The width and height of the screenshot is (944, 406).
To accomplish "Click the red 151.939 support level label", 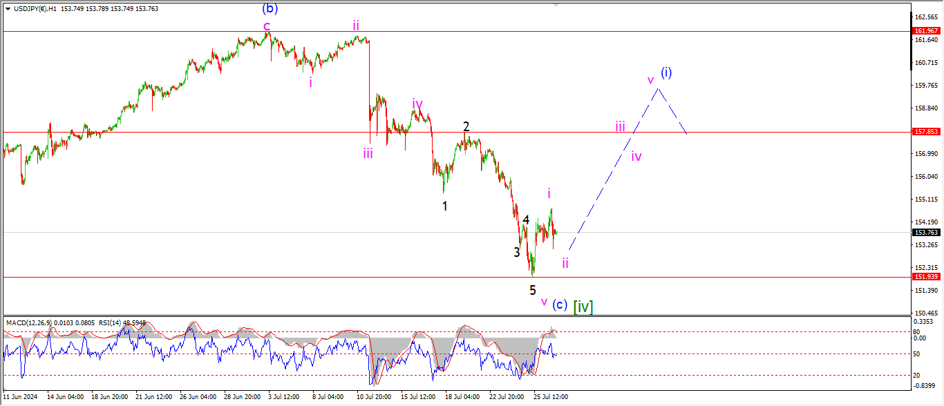I will 925,277.
